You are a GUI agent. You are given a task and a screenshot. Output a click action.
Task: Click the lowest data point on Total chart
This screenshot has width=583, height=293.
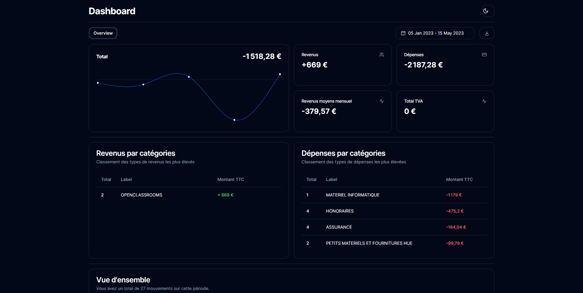point(234,120)
